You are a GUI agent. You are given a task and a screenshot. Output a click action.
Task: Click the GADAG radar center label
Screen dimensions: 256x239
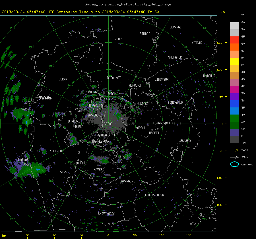click(x=108, y=124)
